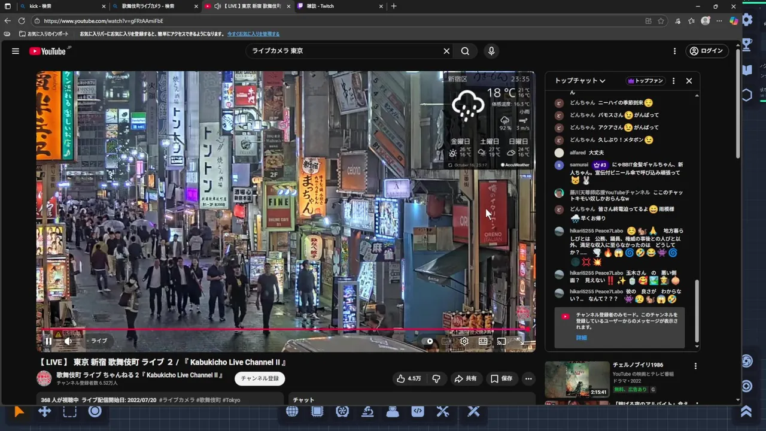Open options for チェルノブイリ1986 recommendation
The image size is (766, 431).
click(x=695, y=366)
